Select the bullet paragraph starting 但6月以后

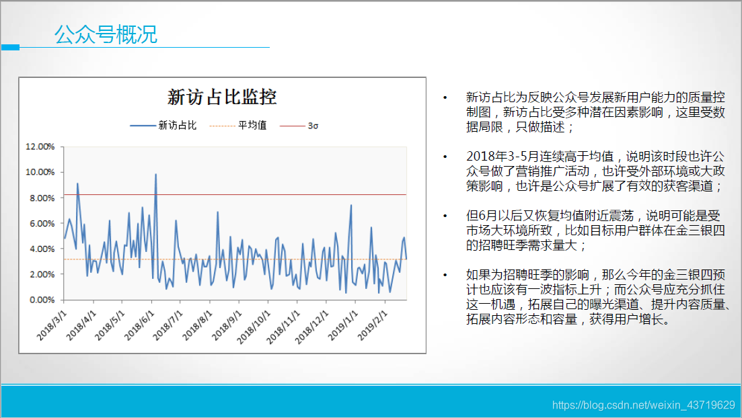[x=595, y=231]
